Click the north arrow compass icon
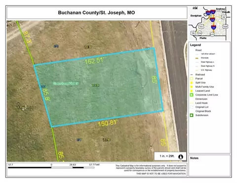Screen dimensions: 237x183 click(181, 157)
